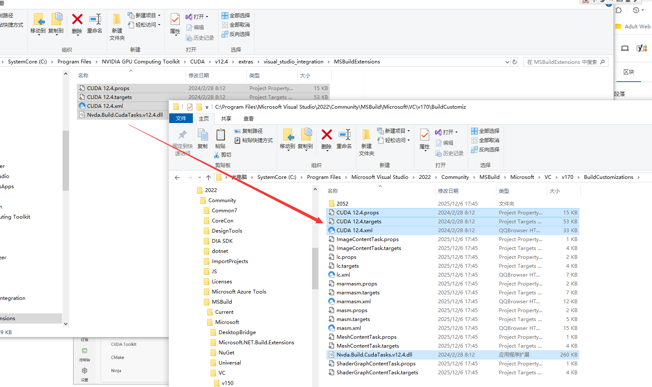Switch to the View ribbon tab

pos(249,119)
